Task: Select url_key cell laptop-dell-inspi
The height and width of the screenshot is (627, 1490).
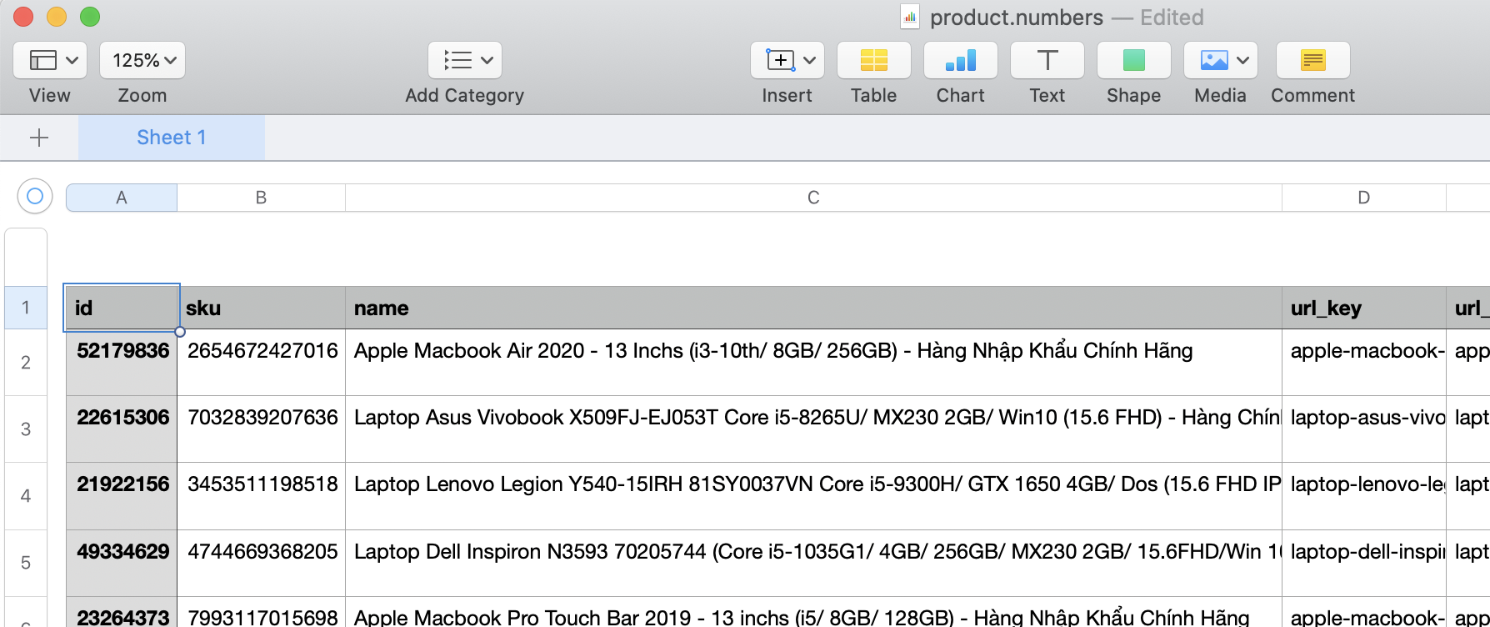Action: click(x=1364, y=563)
